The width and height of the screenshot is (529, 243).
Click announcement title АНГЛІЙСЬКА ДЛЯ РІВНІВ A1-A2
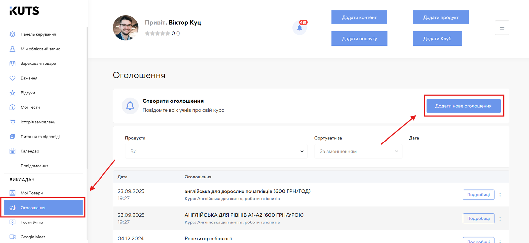(x=244, y=215)
